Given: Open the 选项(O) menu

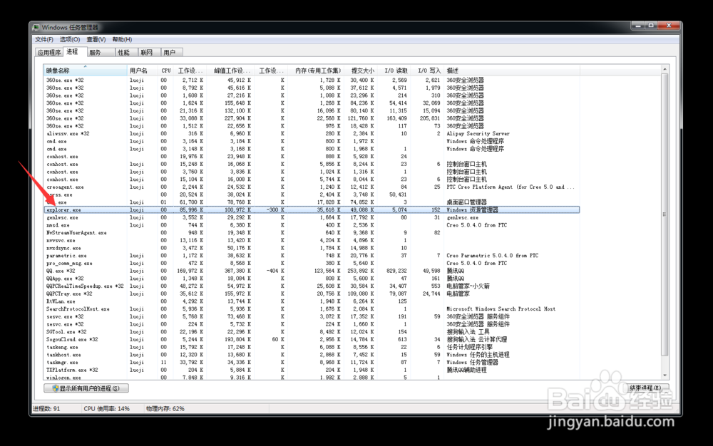Looking at the screenshot, I should click(x=70, y=39).
